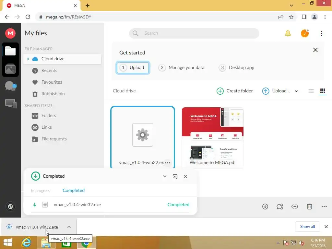Open the Chrome profile icon

(314, 17)
